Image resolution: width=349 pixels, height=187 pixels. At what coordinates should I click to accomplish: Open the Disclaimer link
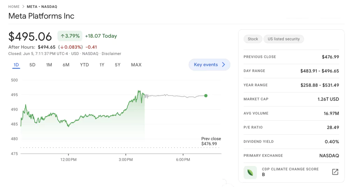click(111, 54)
